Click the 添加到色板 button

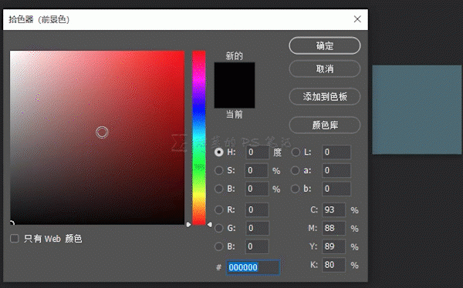325,96
